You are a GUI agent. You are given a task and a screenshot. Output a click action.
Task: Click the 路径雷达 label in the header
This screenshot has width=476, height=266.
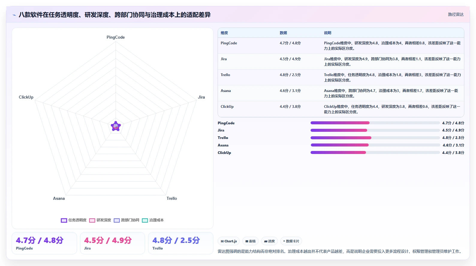456,14
